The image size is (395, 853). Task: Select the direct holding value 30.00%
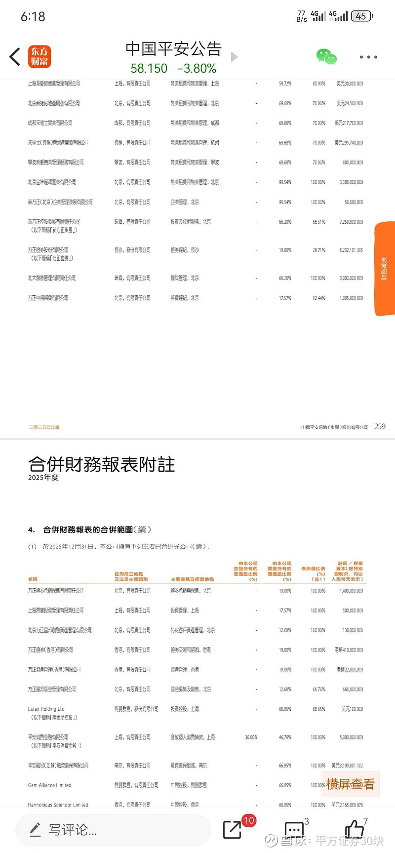click(251, 737)
